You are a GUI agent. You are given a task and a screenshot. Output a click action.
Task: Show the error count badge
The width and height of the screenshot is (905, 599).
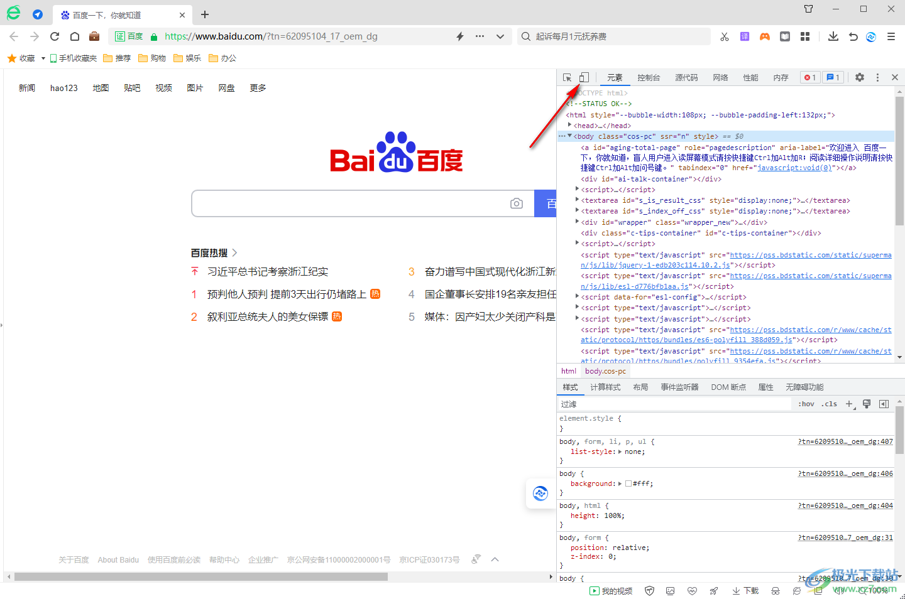point(810,77)
